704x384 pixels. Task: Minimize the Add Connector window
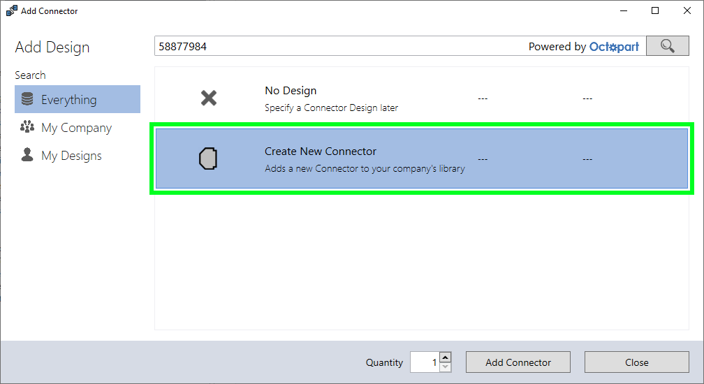[624, 10]
